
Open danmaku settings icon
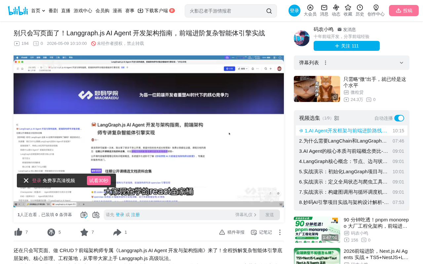click(x=96, y=215)
